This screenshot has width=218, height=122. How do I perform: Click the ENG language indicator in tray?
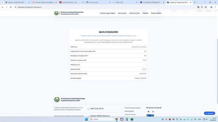pos(199,119)
